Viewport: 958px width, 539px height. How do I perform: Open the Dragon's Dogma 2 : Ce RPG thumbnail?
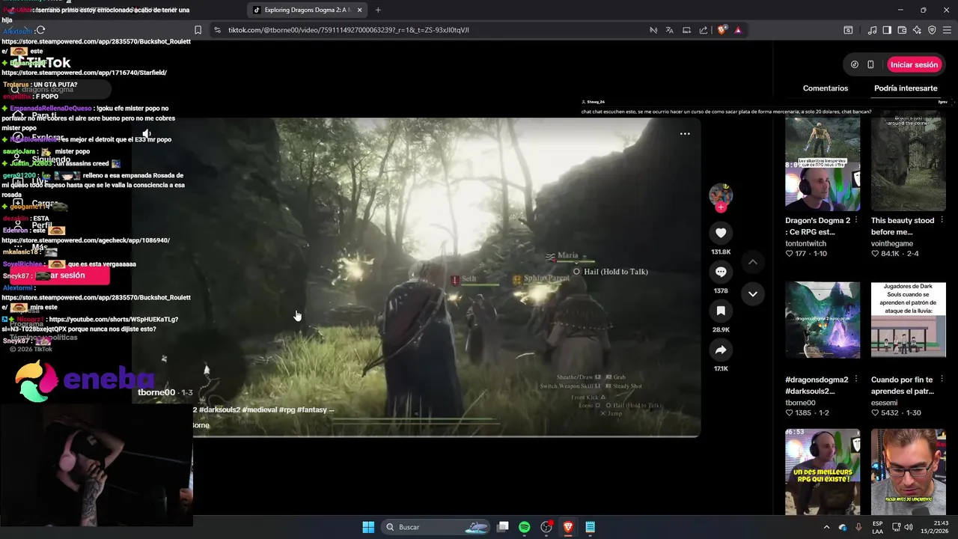click(823, 163)
